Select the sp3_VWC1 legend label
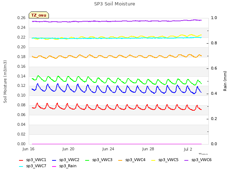230x173 pixels. coord(36,160)
